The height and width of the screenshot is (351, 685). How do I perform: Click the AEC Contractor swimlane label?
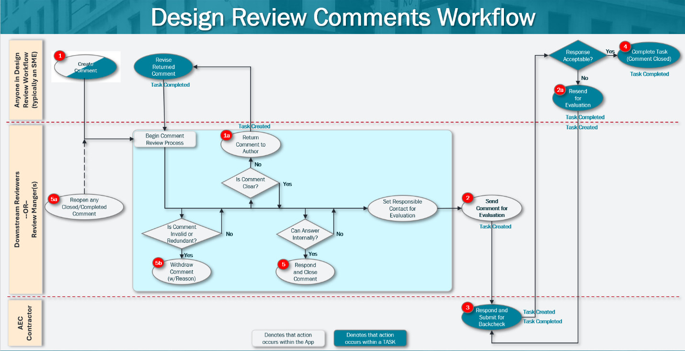[26, 321]
